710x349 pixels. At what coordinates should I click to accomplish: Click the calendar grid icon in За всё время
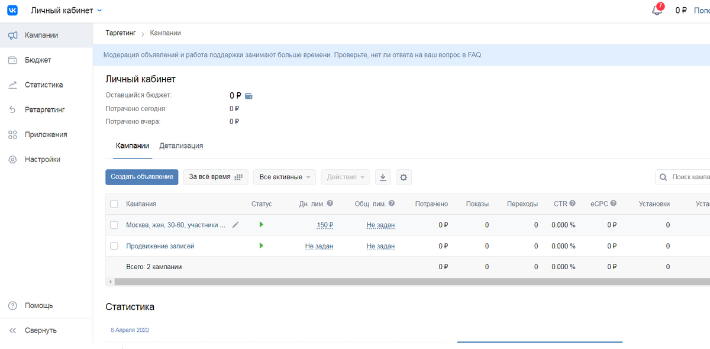(x=238, y=177)
